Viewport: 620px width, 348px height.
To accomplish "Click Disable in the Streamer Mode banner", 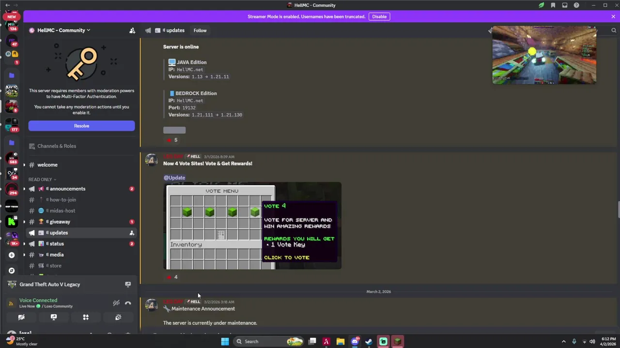I will click(x=379, y=16).
